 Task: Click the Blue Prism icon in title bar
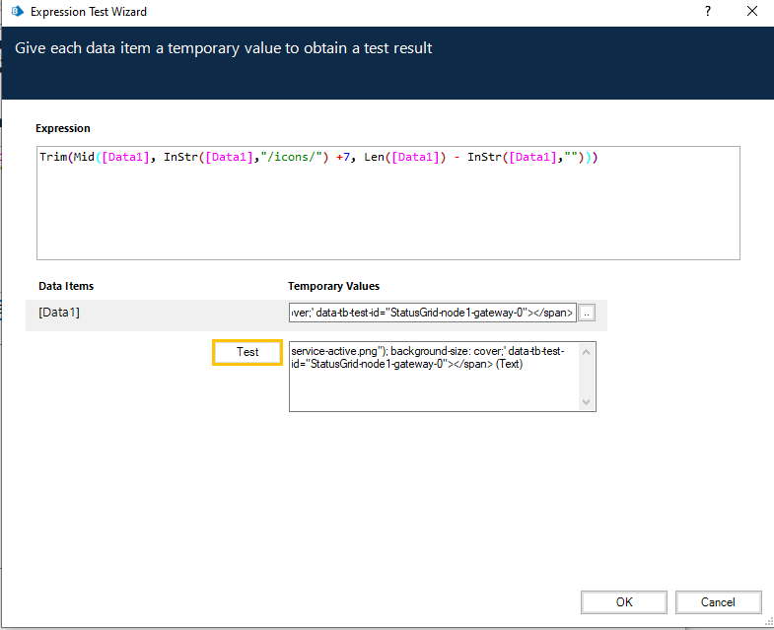tap(15, 12)
